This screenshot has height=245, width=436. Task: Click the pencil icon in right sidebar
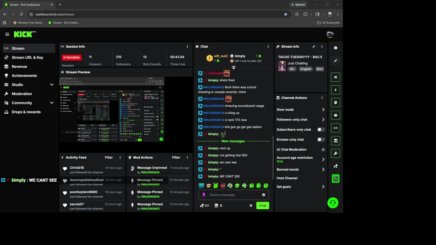(x=336, y=61)
